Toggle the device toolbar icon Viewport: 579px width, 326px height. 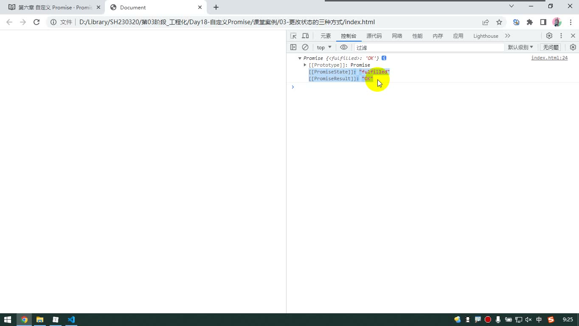305,36
